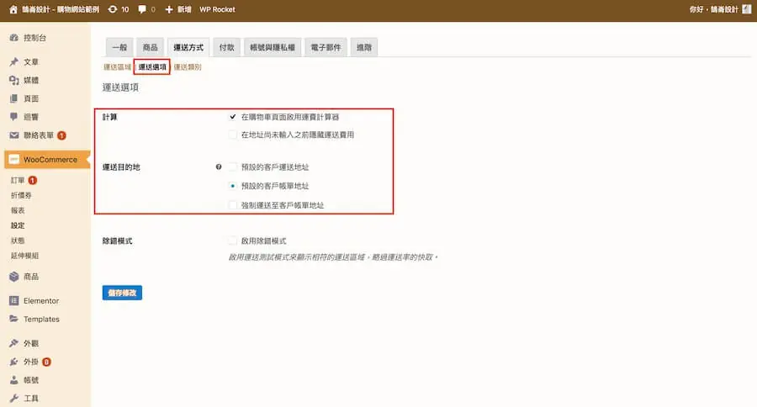Open 狀態 under WooCommerce menu
This screenshot has height=407, width=757.
tap(18, 240)
